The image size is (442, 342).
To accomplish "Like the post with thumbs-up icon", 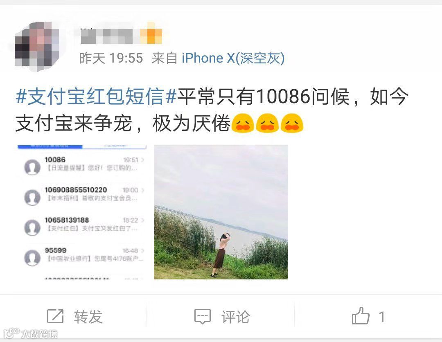I will click(361, 315).
